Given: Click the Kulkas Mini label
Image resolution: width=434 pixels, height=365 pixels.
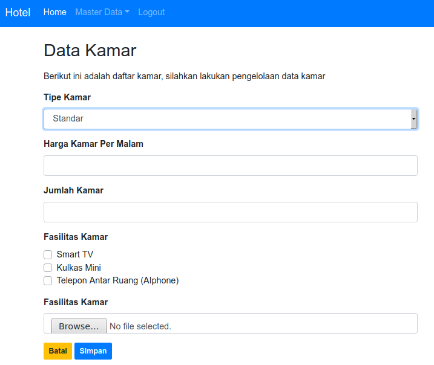Looking at the screenshot, I should [79, 268].
